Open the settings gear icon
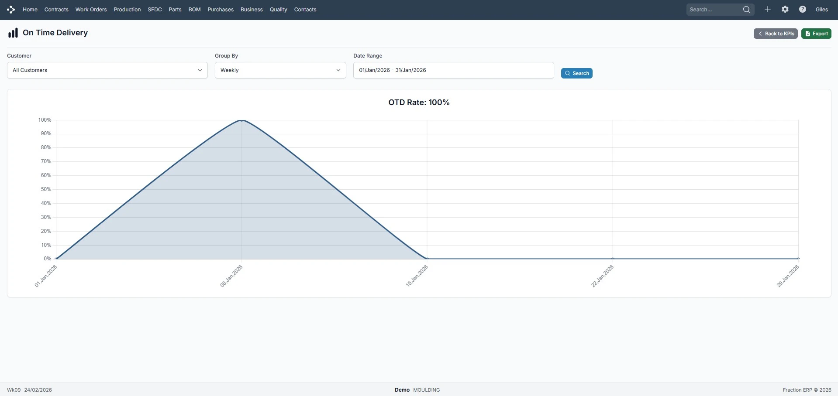 pyautogui.click(x=785, y=9)
